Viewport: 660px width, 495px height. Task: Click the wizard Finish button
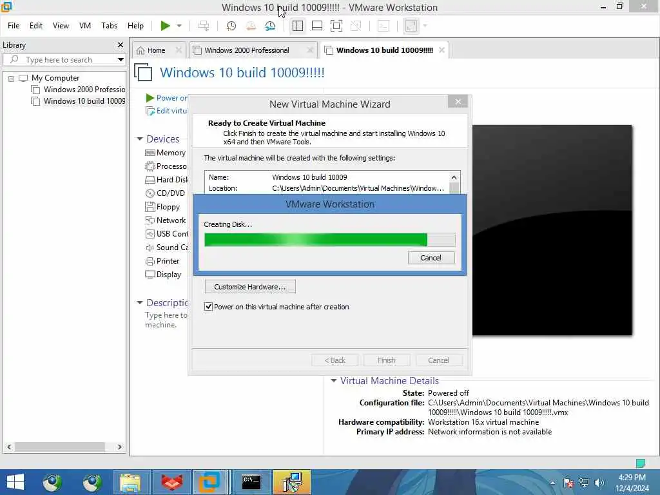387,360
